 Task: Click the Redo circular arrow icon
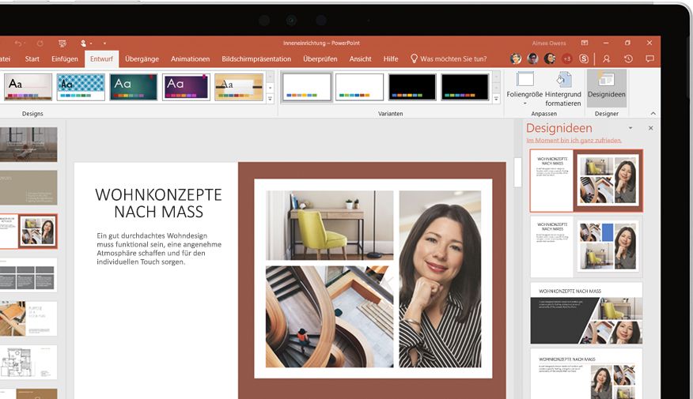click(x=40, y=43)
